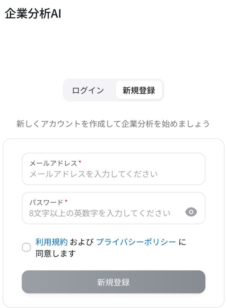The width and height of the screenshot is (227, 308).
Task: Click empty space left of ログイン tab
Action: pos(31,90)
